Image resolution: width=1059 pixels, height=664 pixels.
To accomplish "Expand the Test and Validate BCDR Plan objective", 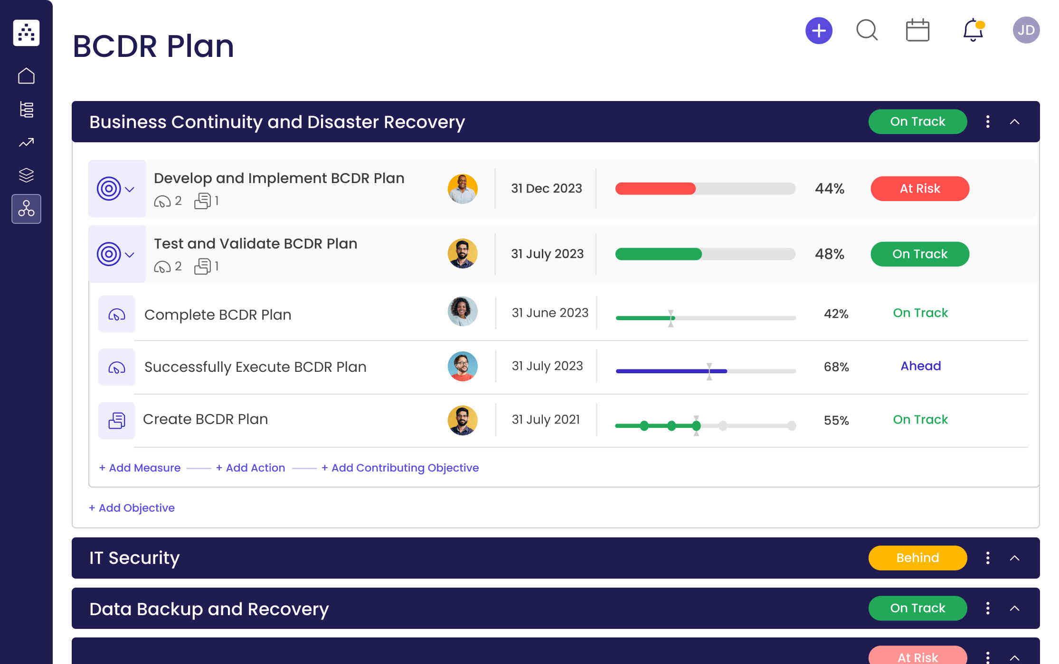I will (x=129, y=254).
